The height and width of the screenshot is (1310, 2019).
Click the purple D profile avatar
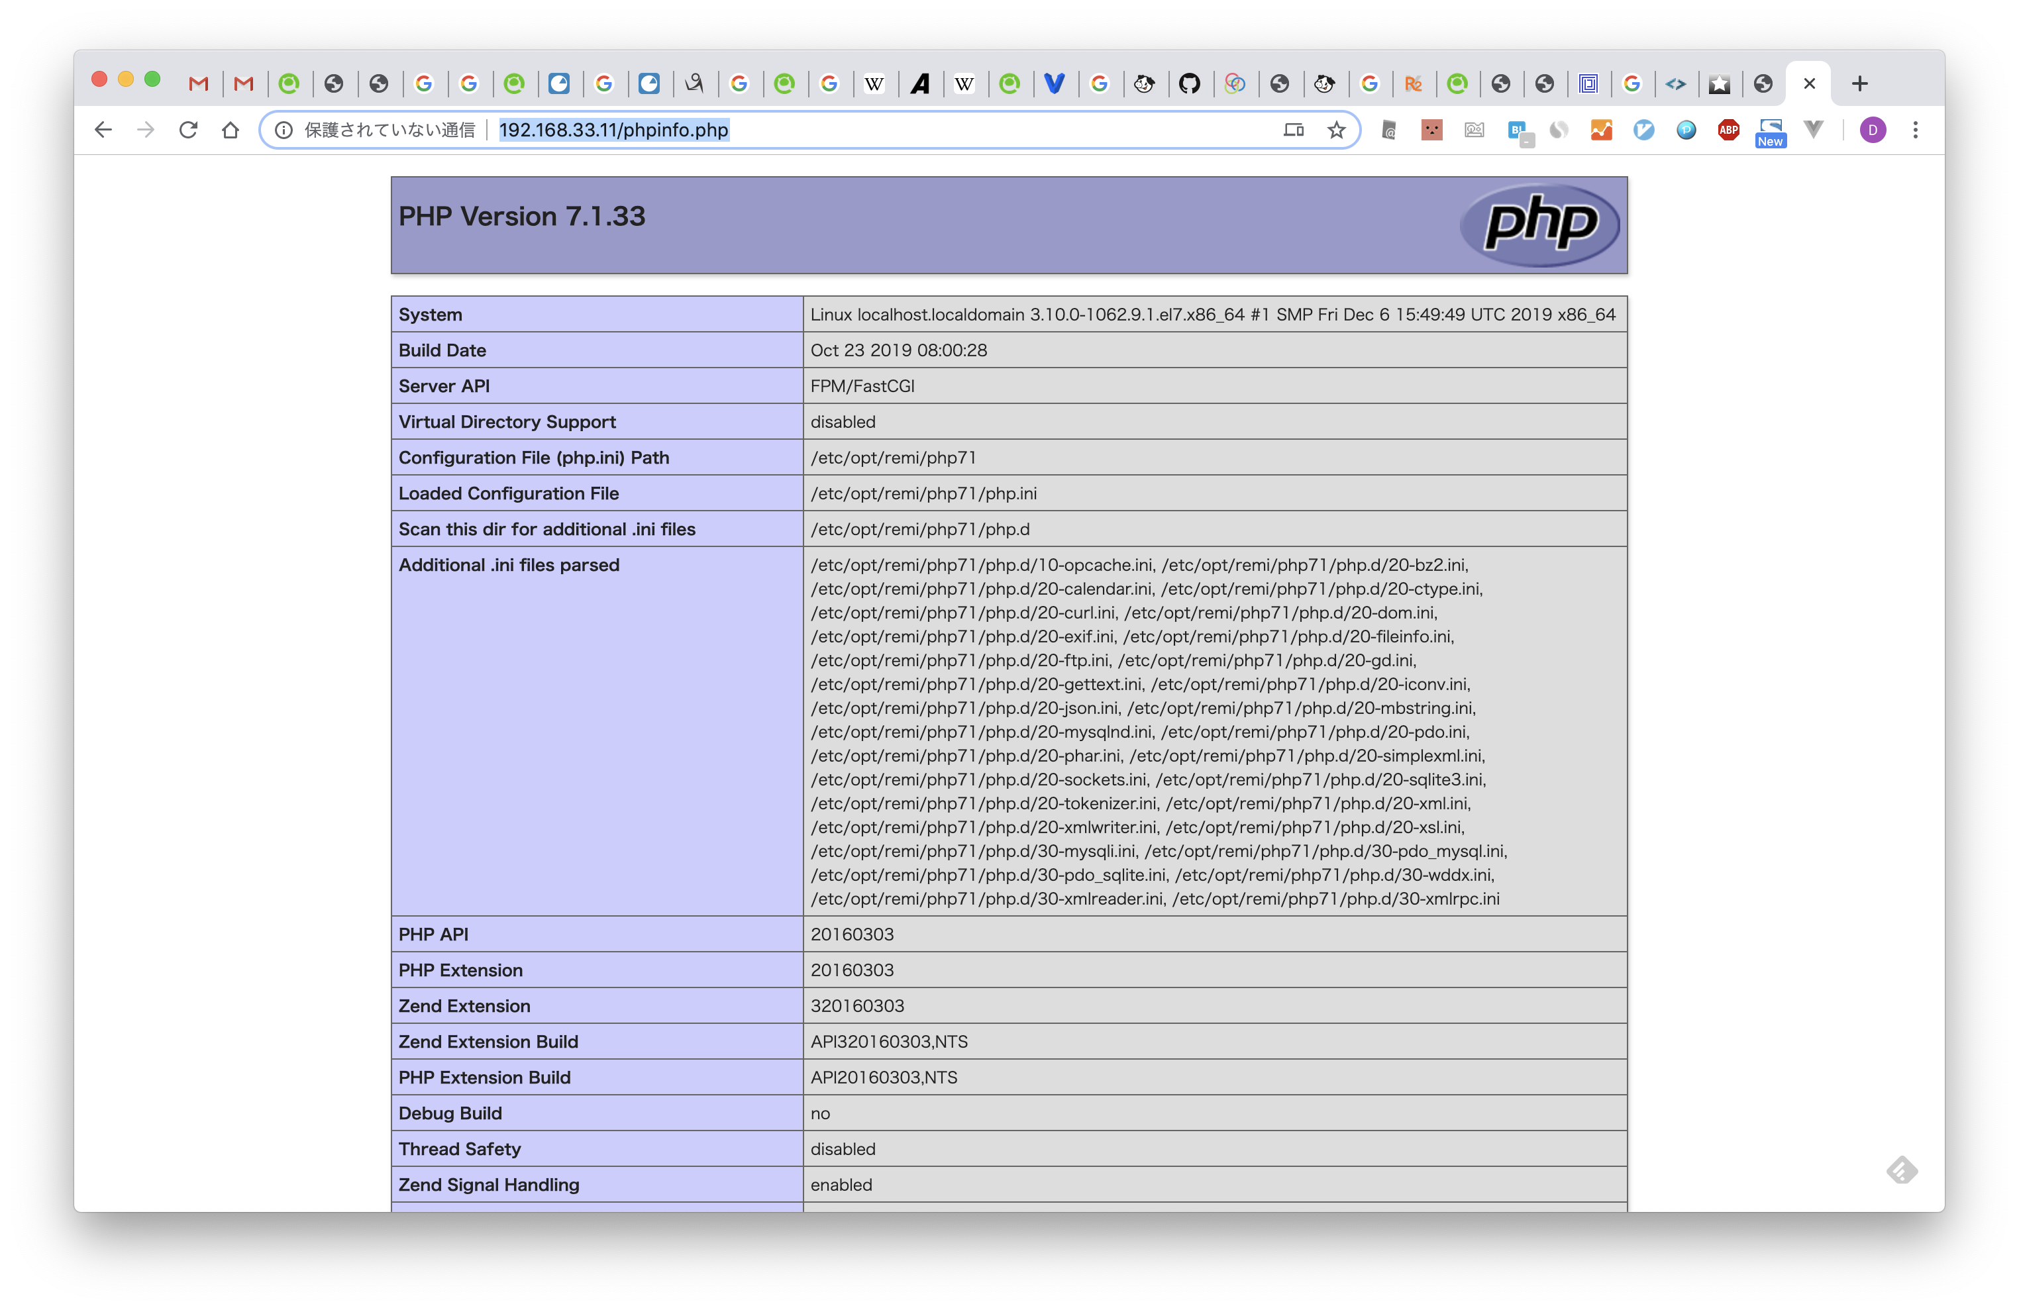1873,130
